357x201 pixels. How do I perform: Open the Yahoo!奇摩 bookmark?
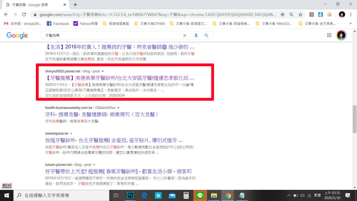click(x=86, y=23)
